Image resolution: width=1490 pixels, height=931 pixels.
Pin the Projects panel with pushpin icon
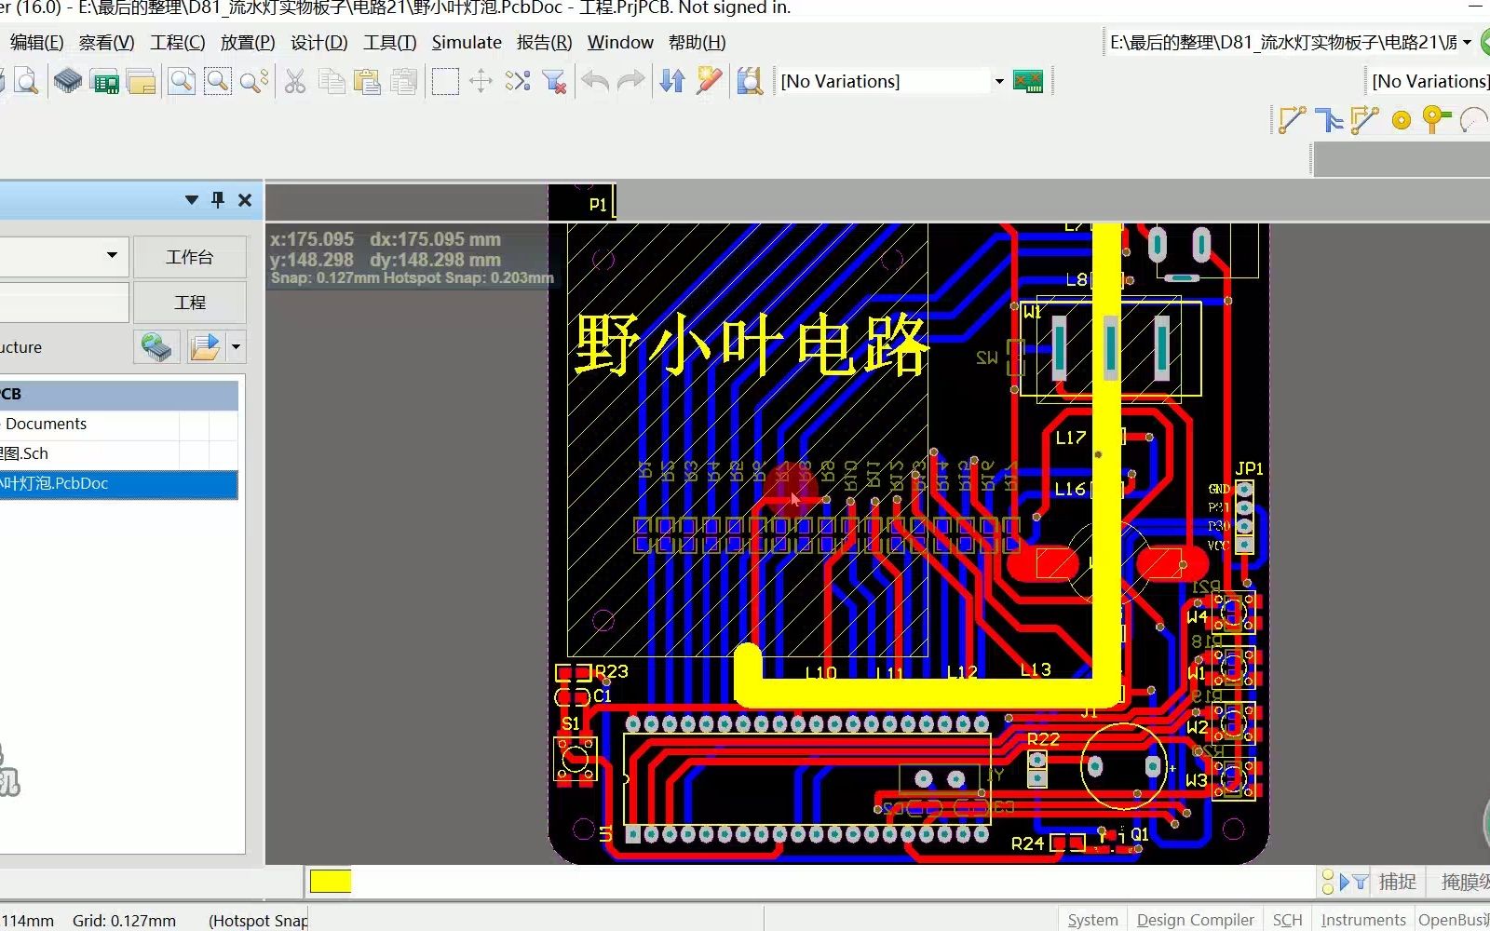(x=218, y=199)
